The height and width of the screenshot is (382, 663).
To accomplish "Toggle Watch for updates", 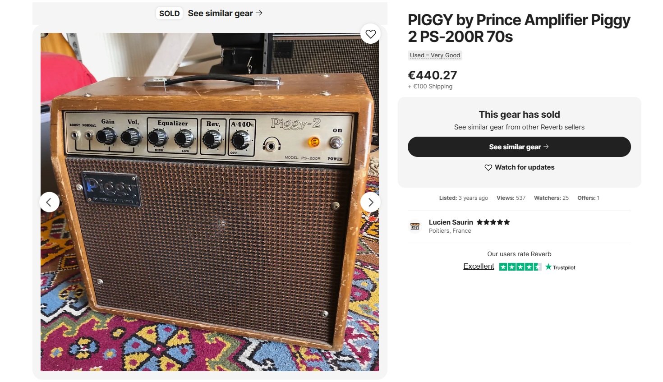I will point(519,167).
